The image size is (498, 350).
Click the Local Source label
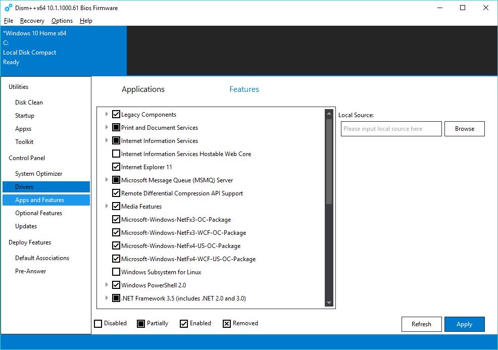pyautogui.click(x=356, y=115)
